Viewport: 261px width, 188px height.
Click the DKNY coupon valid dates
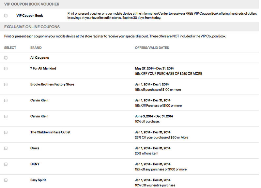[x=153, y=164]
